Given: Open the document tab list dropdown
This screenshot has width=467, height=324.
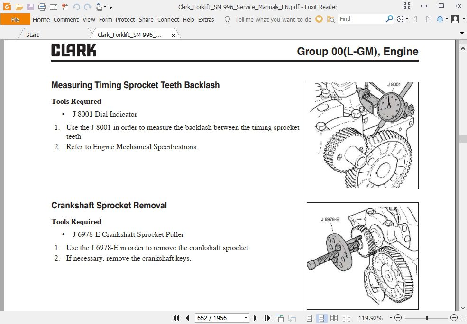Looking at the screenshot, I should pyautogui.click(x=462, y=33).
